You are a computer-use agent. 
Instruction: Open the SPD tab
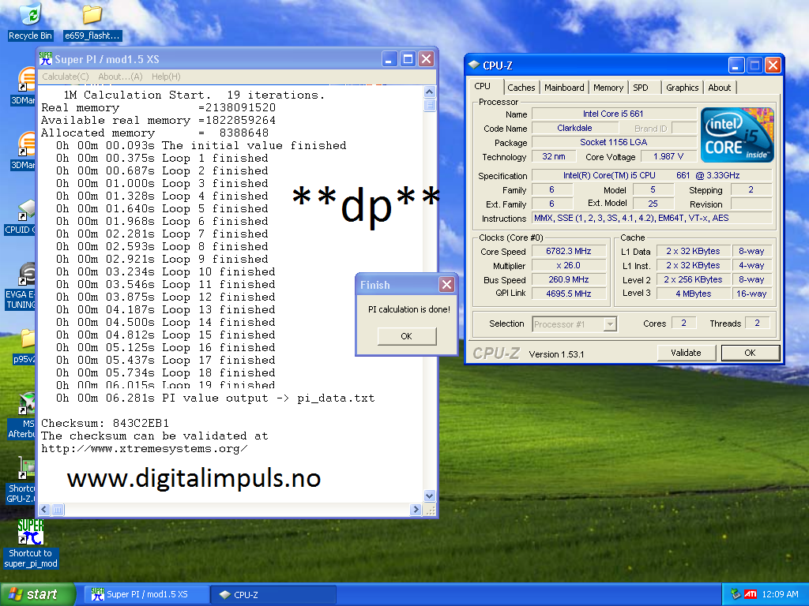click(x=641, y=88)
